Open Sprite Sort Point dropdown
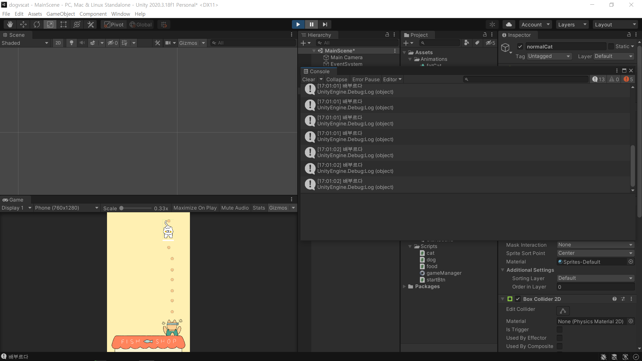This screenshot has width=642, height=361. [x=596, y=253]
